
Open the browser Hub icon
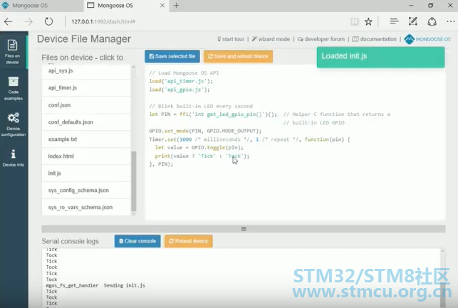pos(394,21)
